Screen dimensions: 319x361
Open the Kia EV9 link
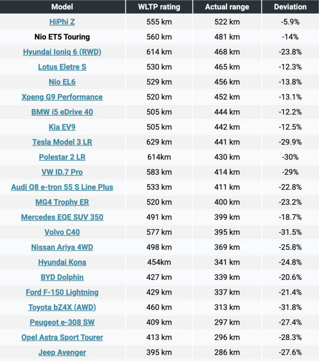(x=62, y=127)
